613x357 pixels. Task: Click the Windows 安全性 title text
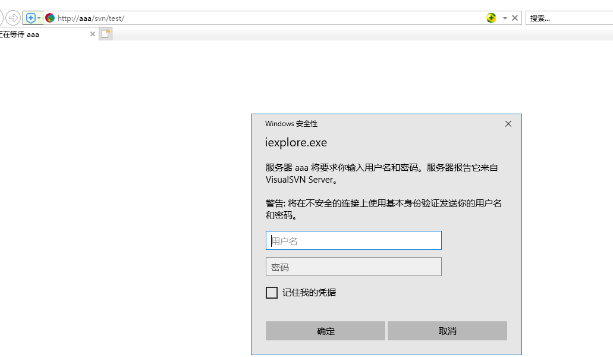pyautogui.click(x=291, y=124)
